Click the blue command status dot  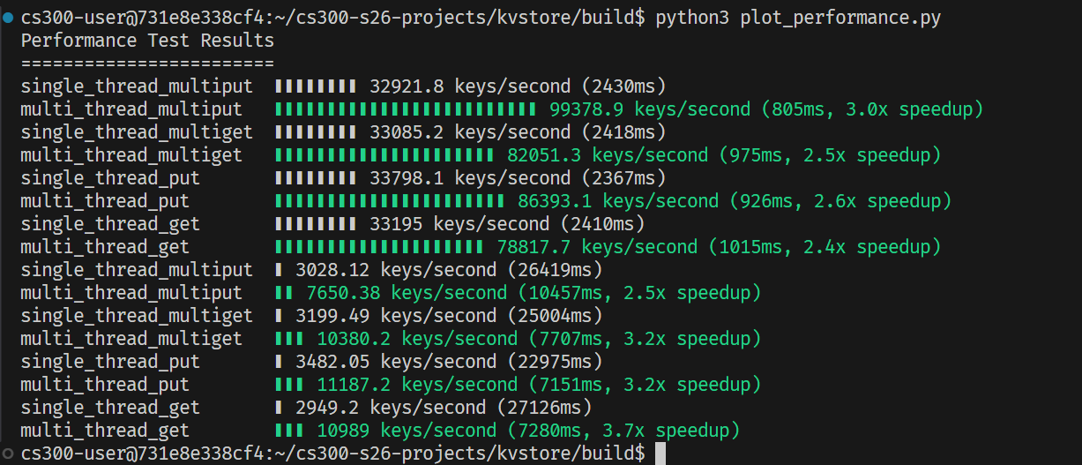point(8,18)
